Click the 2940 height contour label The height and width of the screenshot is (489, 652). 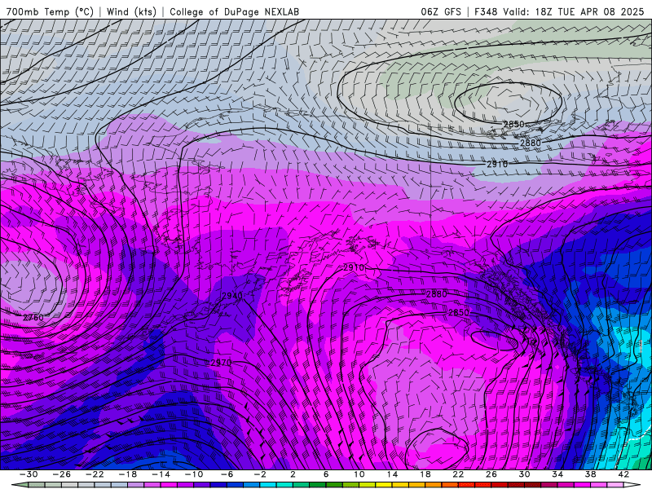232,296
